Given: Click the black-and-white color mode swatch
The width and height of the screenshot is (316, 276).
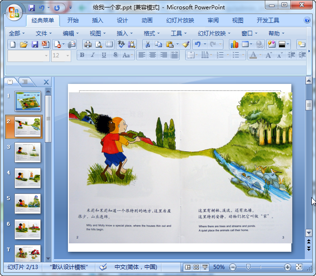Looking at the screenshot, I should (x=282, y=44).
